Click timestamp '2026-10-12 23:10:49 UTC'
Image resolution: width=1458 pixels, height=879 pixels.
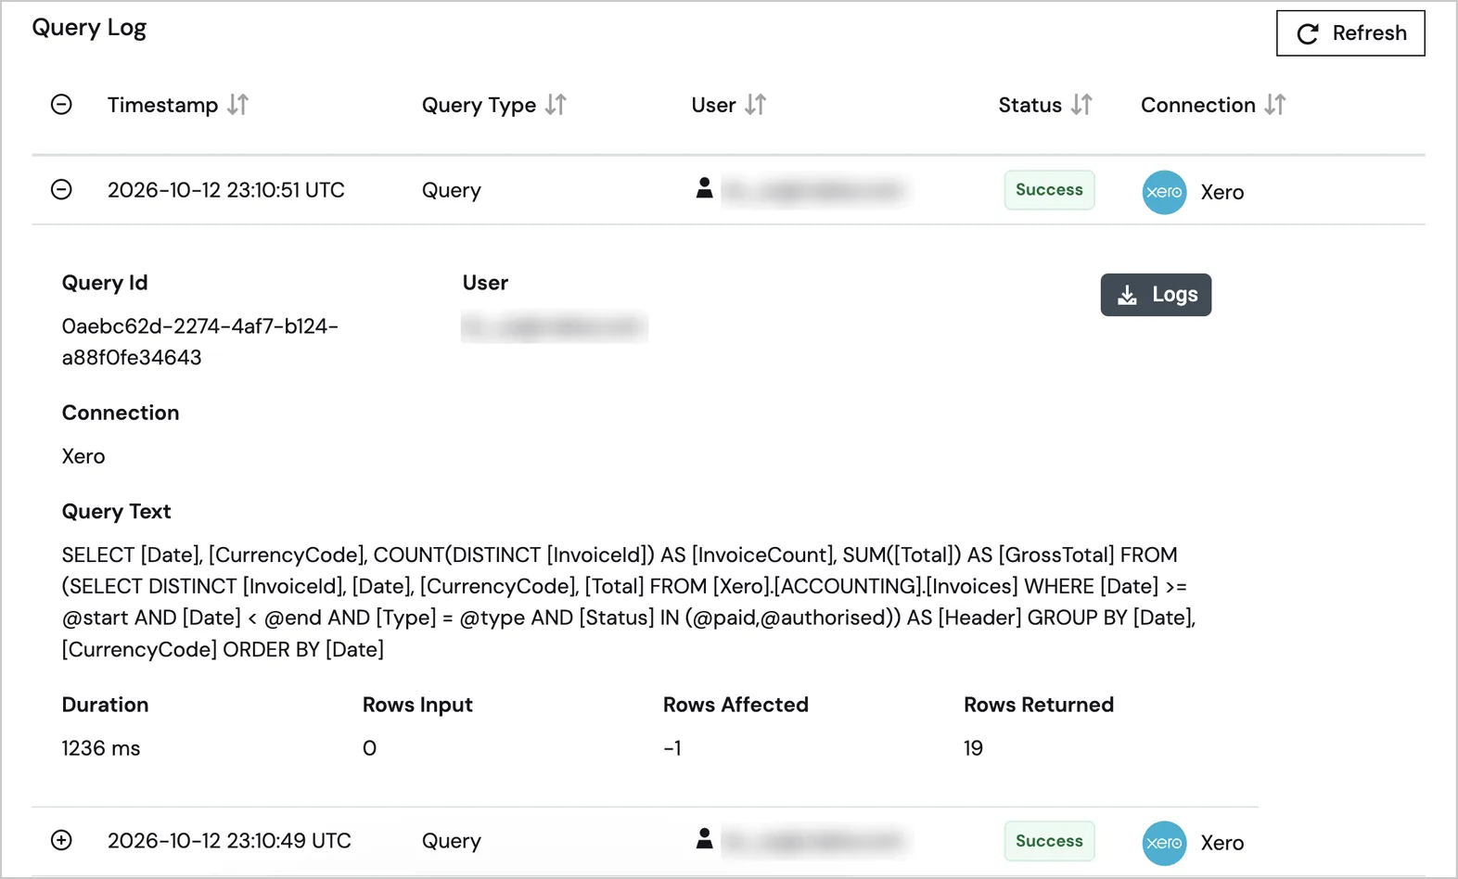[229, 841]
